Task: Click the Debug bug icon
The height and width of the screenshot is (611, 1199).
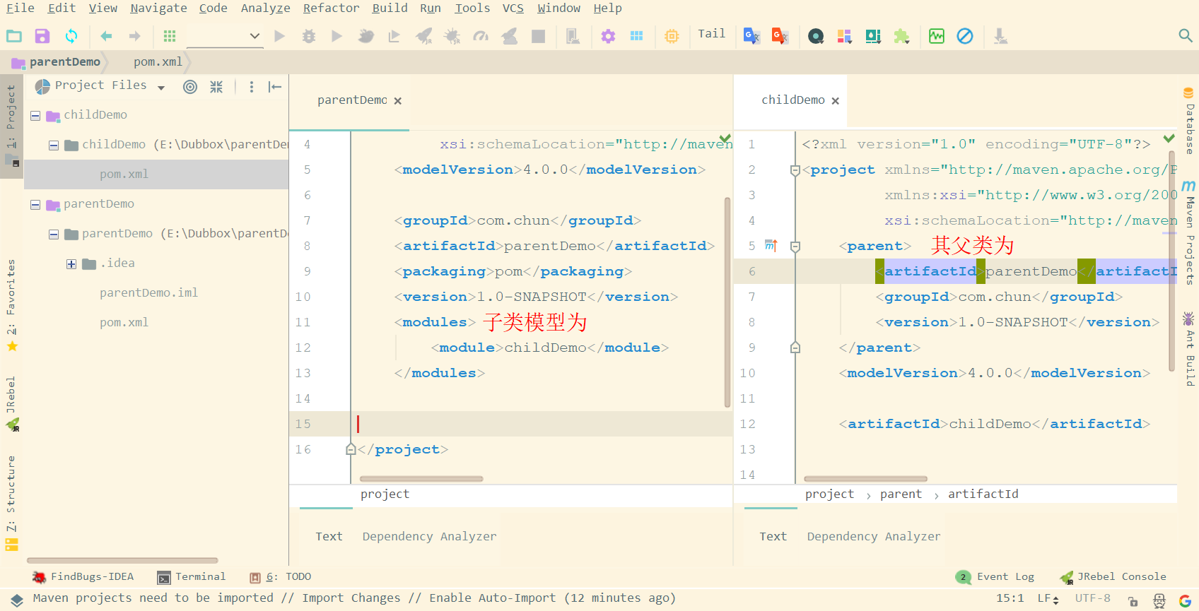Action: pyautogui.click(x=309, y=36)
